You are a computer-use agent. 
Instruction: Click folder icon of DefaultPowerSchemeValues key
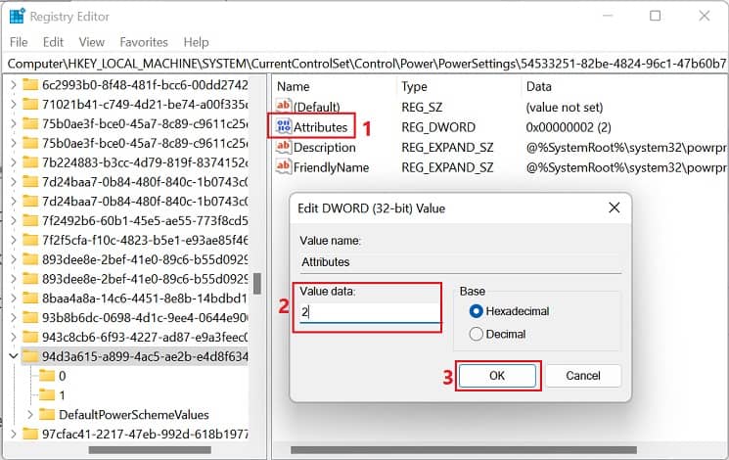pos(47,414)
